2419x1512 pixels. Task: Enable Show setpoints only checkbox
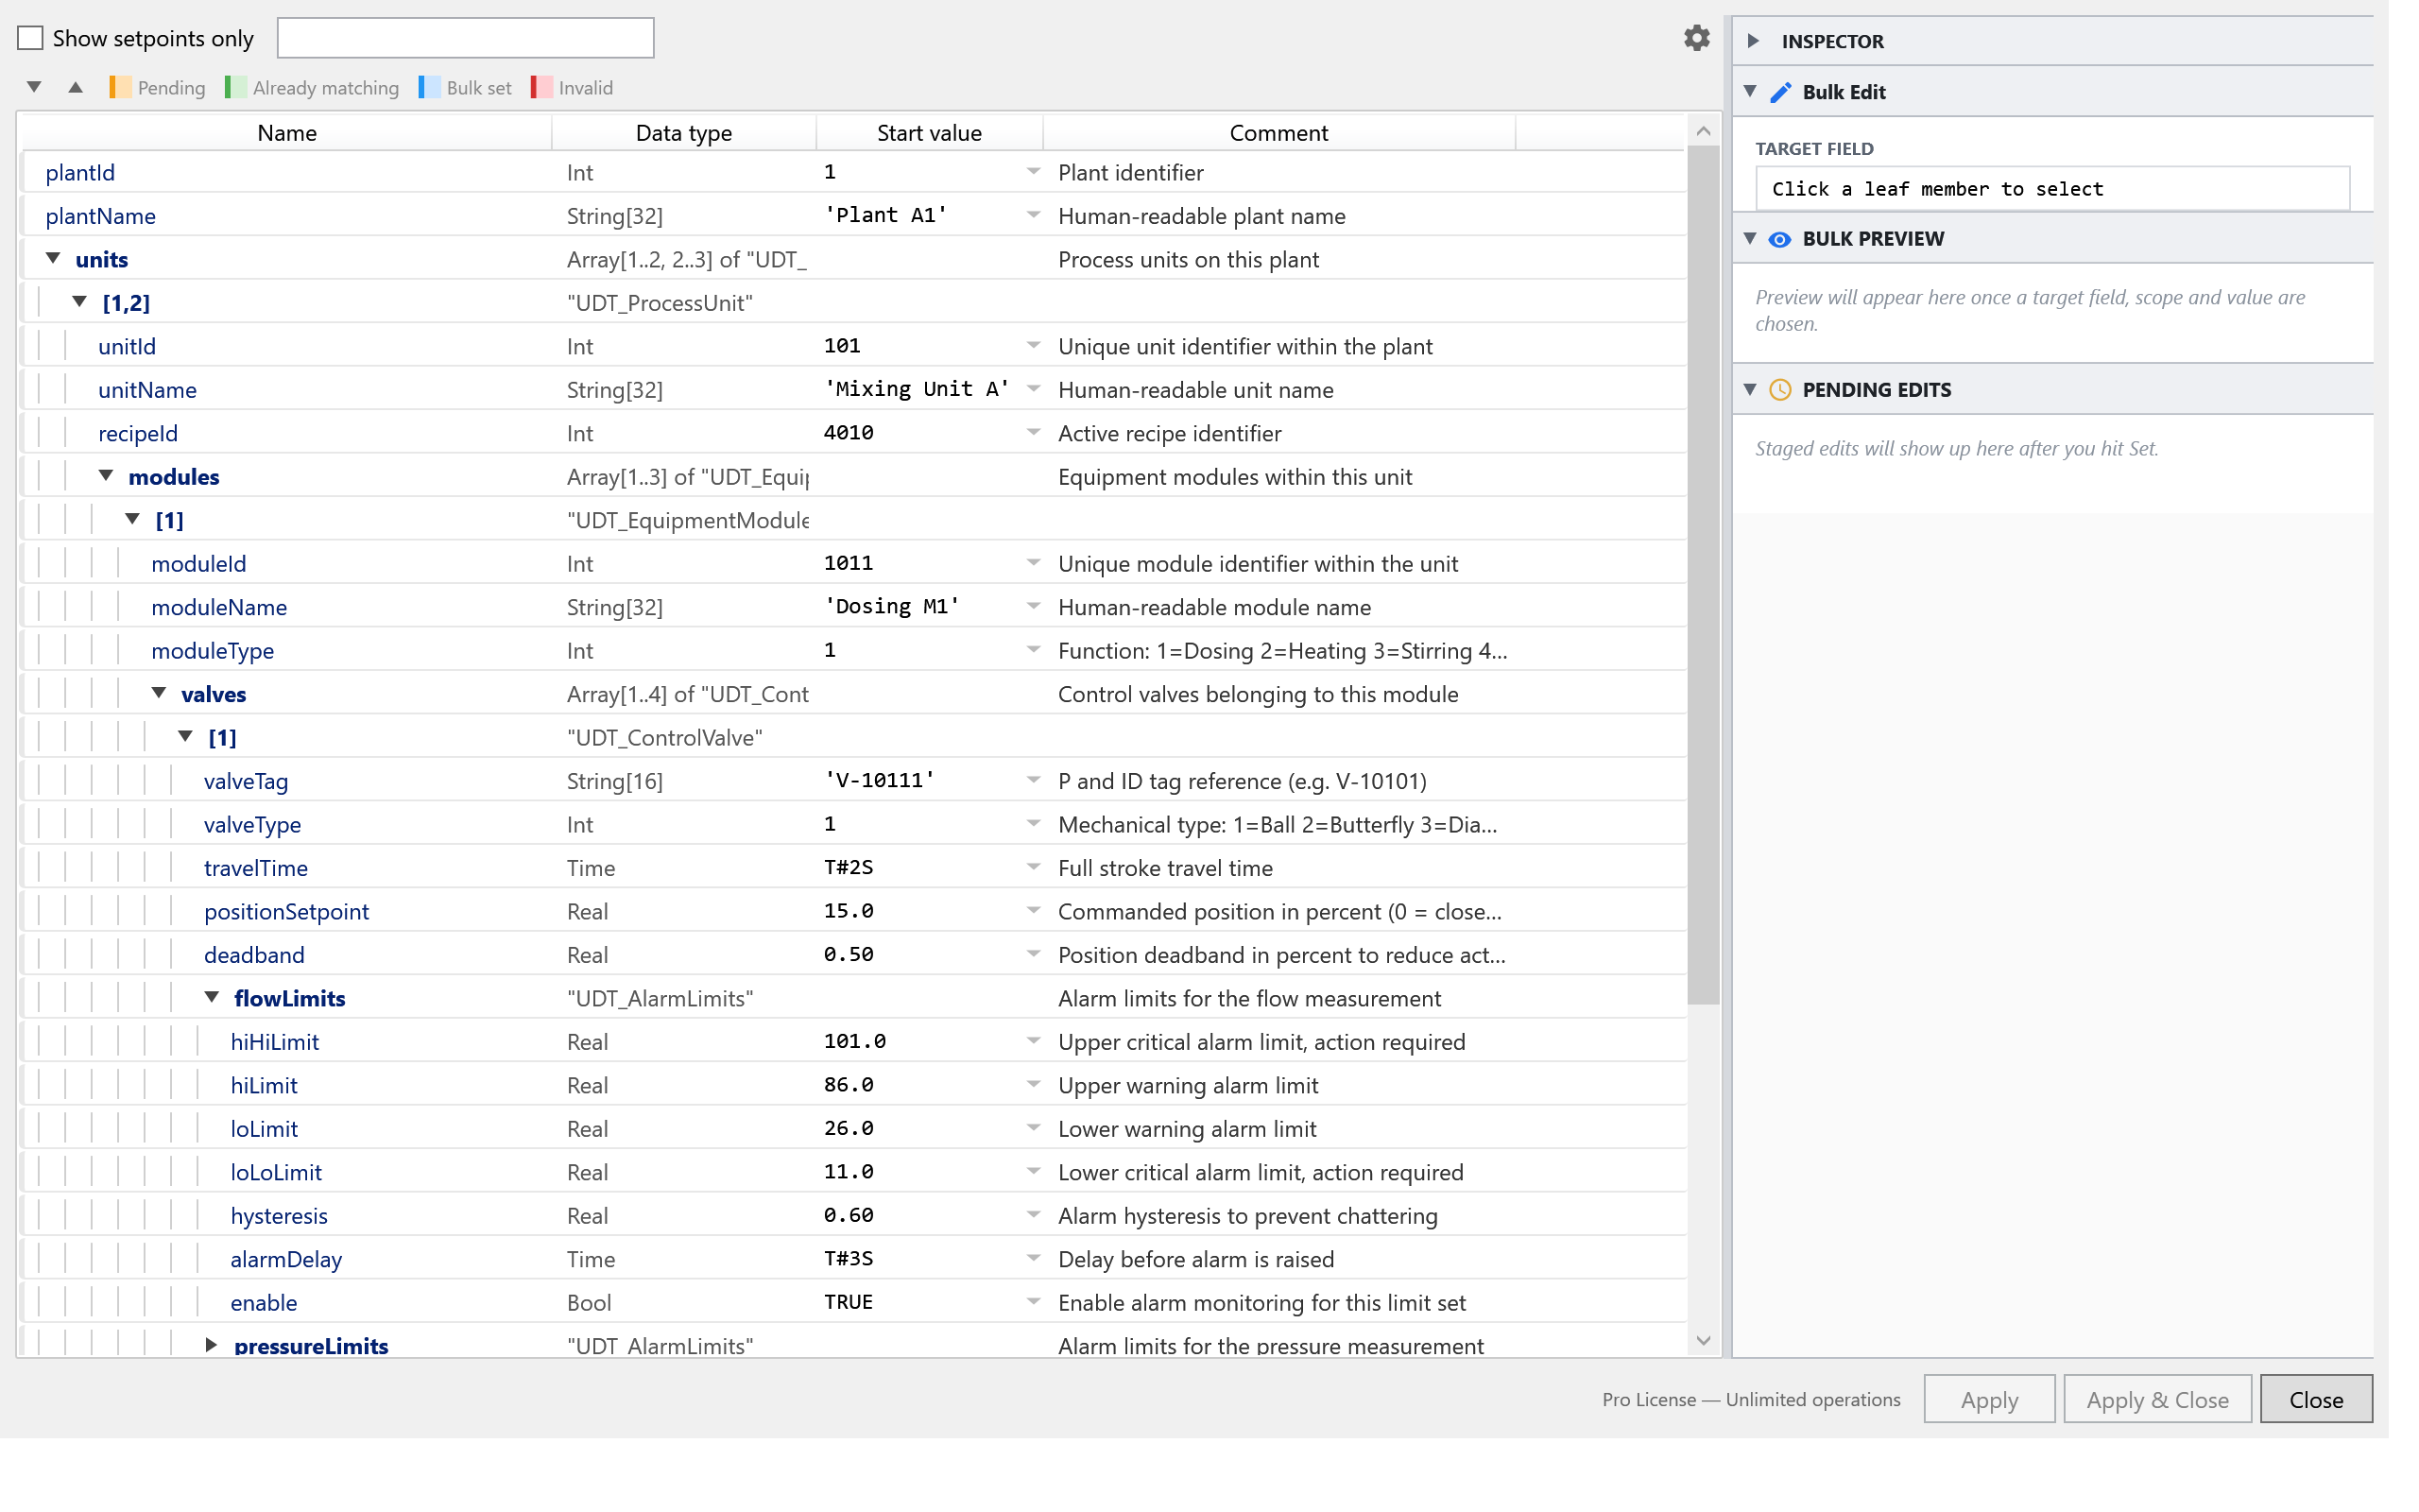coord(31,38)
